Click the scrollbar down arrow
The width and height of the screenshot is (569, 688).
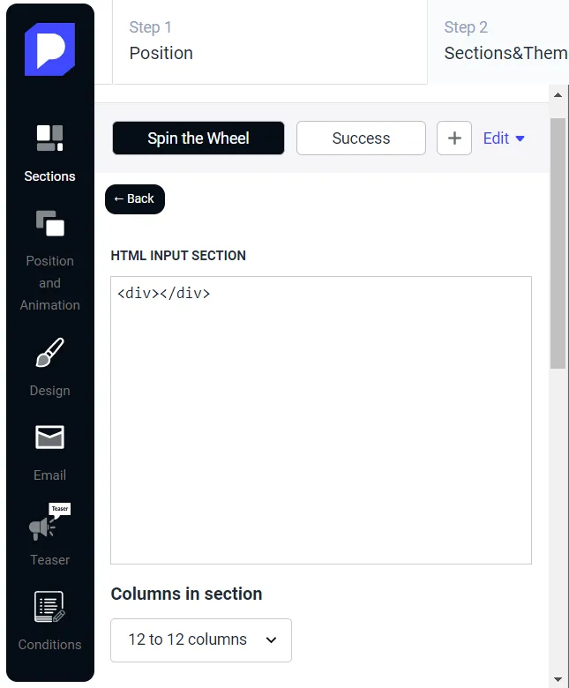tap(558, 679)
